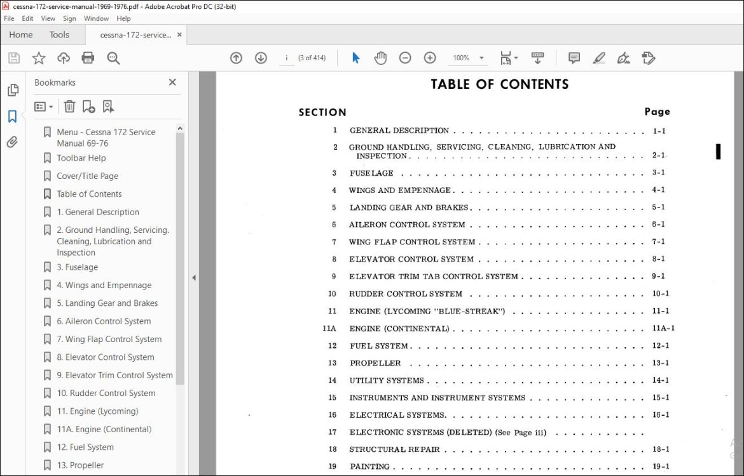Jump to Cover/Title Page bookmark
Screen dimensions: 744x476
click(87, 176)
